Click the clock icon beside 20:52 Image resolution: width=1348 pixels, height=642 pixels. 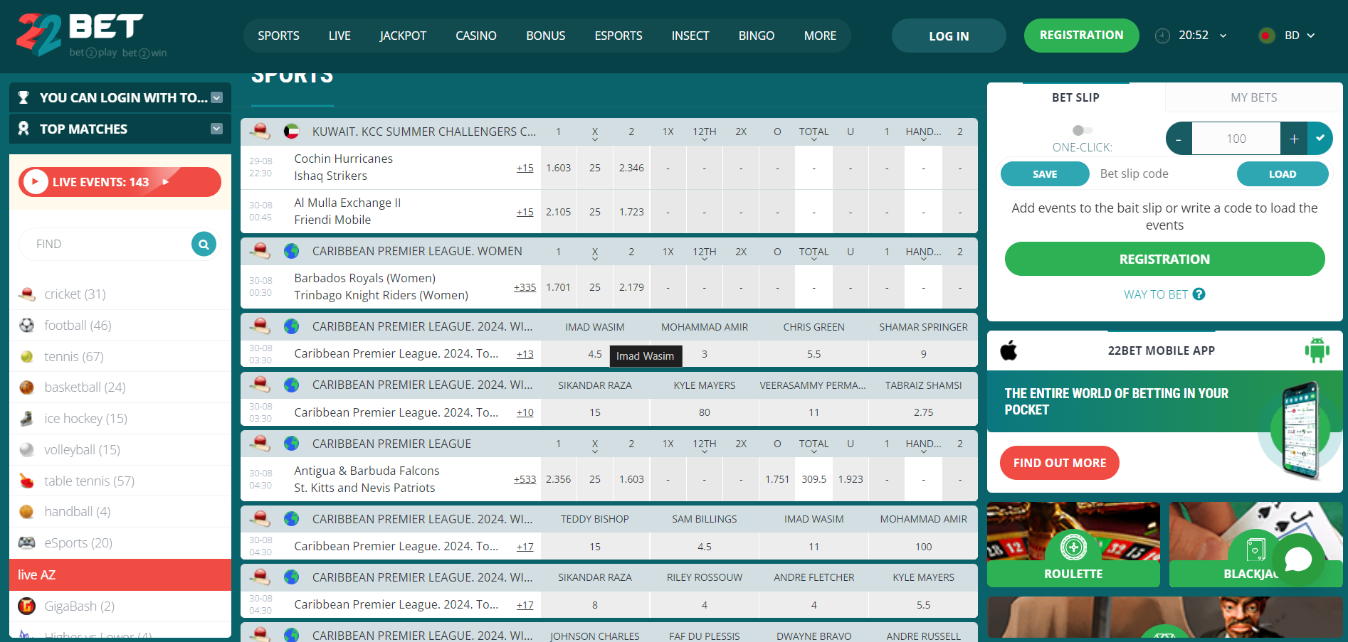1162,36
